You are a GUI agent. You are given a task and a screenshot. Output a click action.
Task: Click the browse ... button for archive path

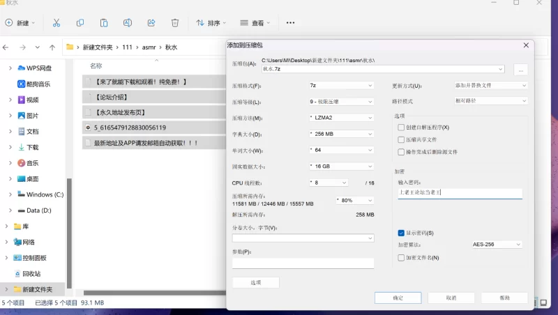point(520,70)
